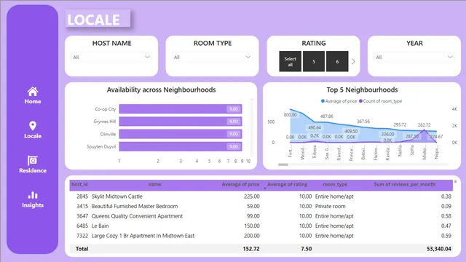This screenshot has height=262, width=466.
Task: Open the Locale map pin icon
Action: pyautogui.click(x=33, y=126)
